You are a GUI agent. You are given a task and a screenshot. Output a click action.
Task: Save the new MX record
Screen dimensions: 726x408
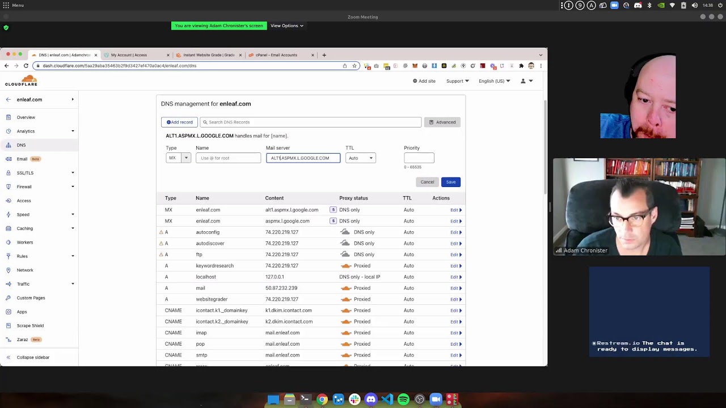(x=451, y=182)
